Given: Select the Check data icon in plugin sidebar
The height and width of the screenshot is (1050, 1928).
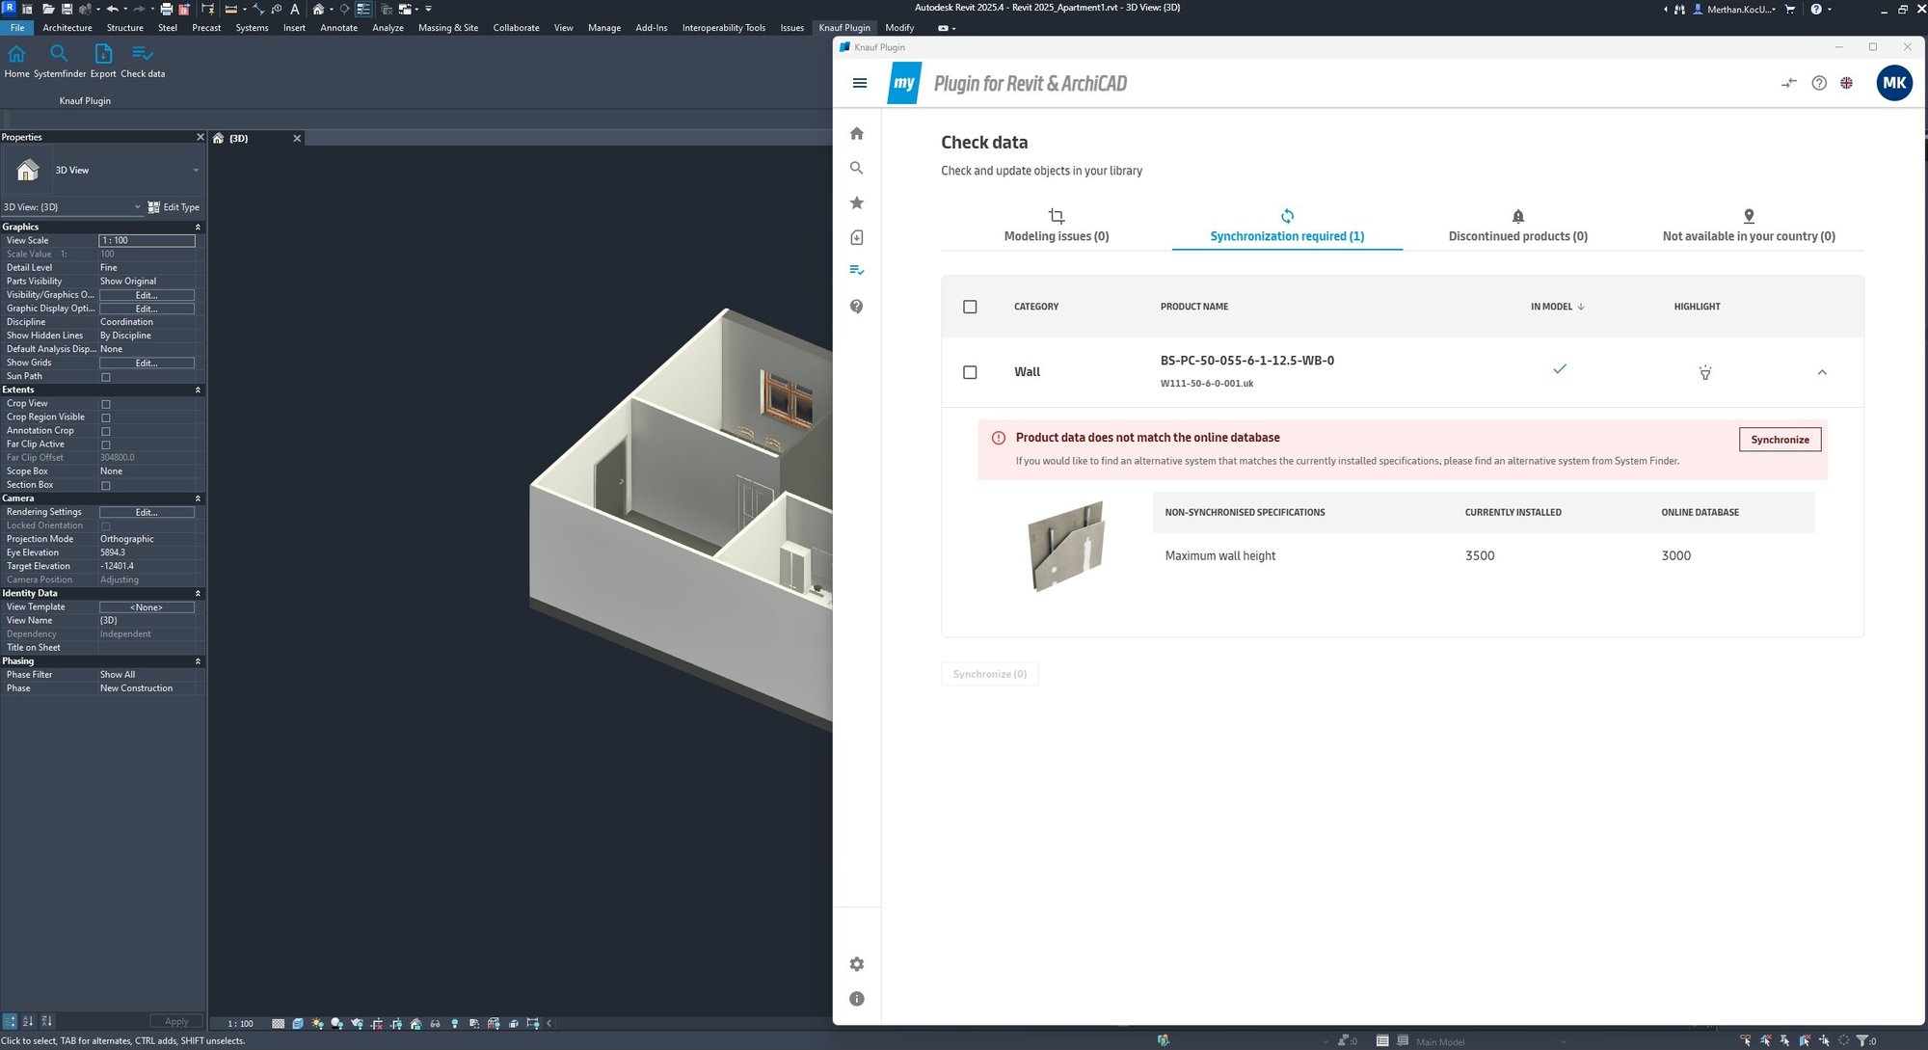Looking at the screenshot, I should [x=857, y=271].
